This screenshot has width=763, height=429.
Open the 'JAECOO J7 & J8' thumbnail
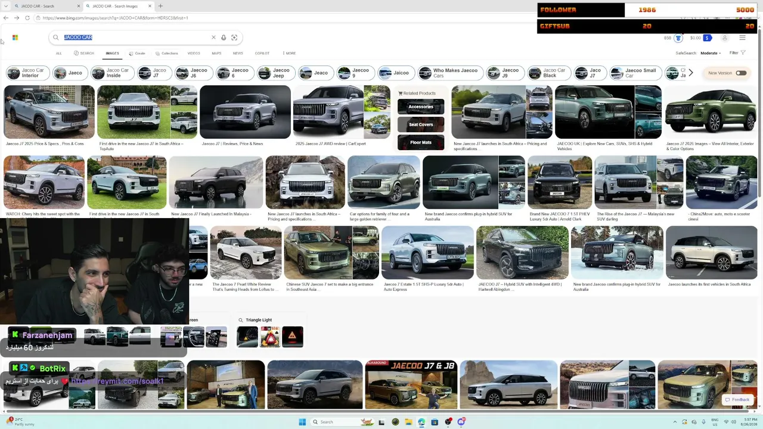coord(411,385)
